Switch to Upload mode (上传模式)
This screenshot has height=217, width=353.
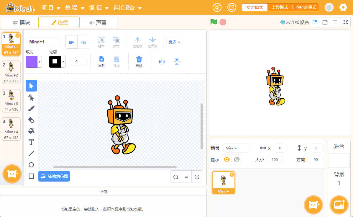(x=280, y=7)
